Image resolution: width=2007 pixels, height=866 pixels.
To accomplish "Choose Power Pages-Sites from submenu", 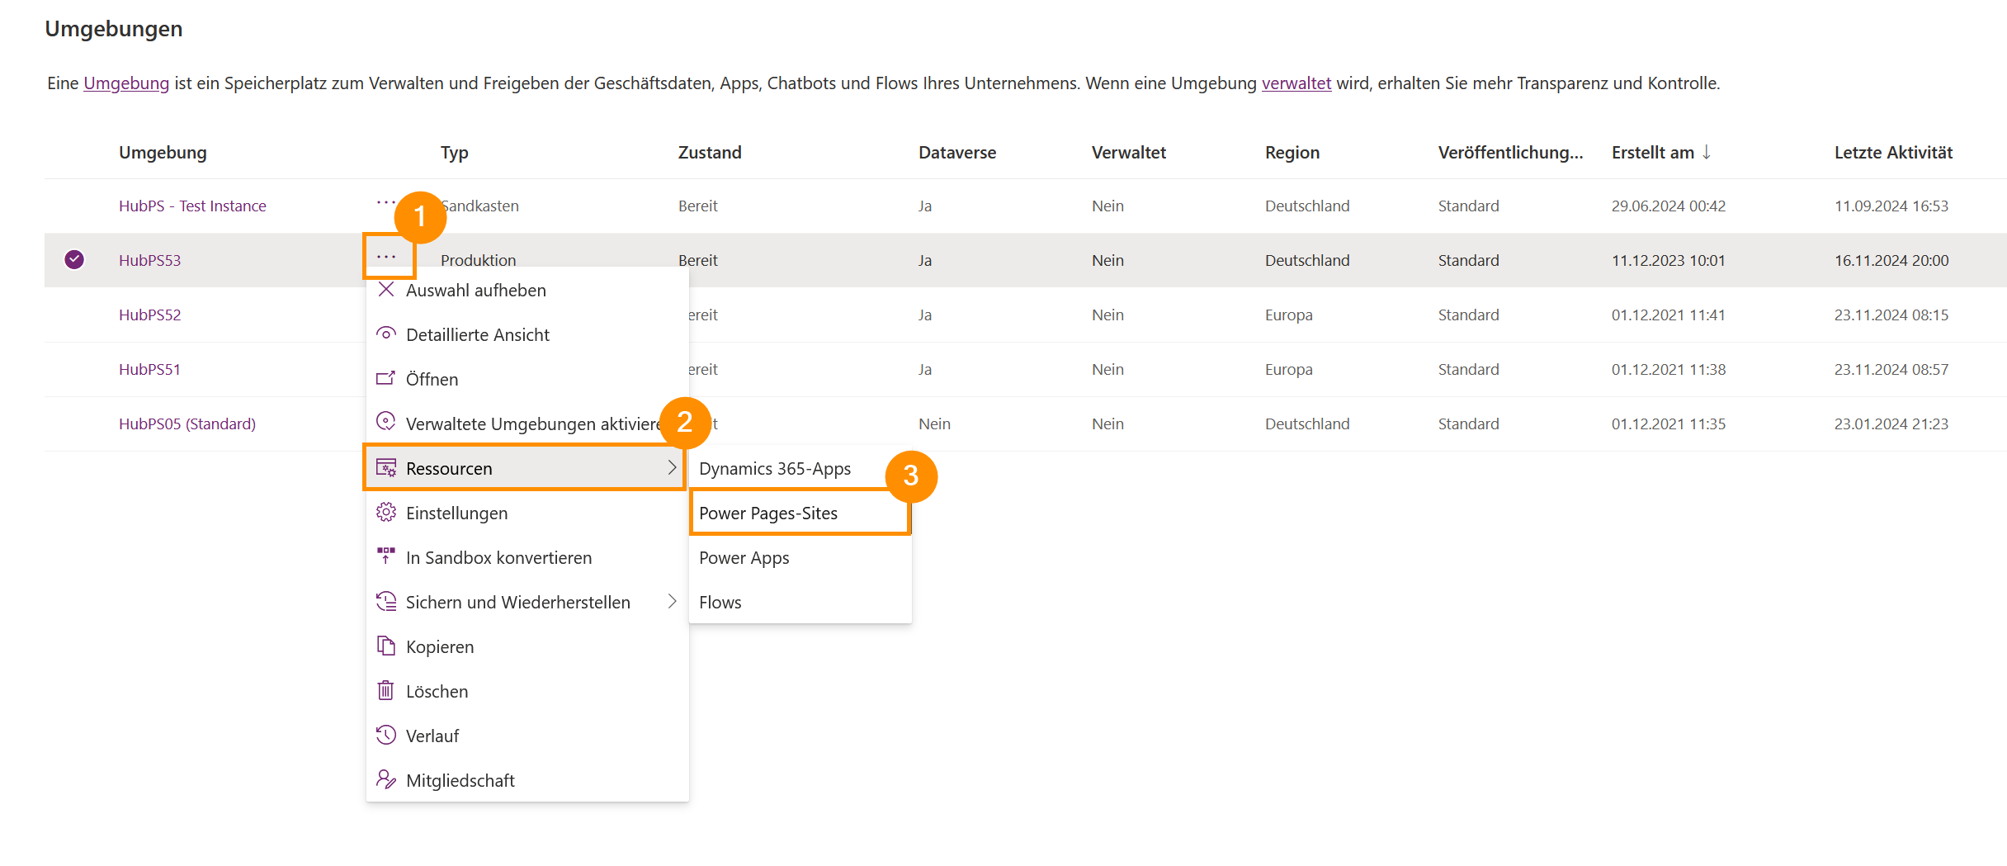I will 768,513.
